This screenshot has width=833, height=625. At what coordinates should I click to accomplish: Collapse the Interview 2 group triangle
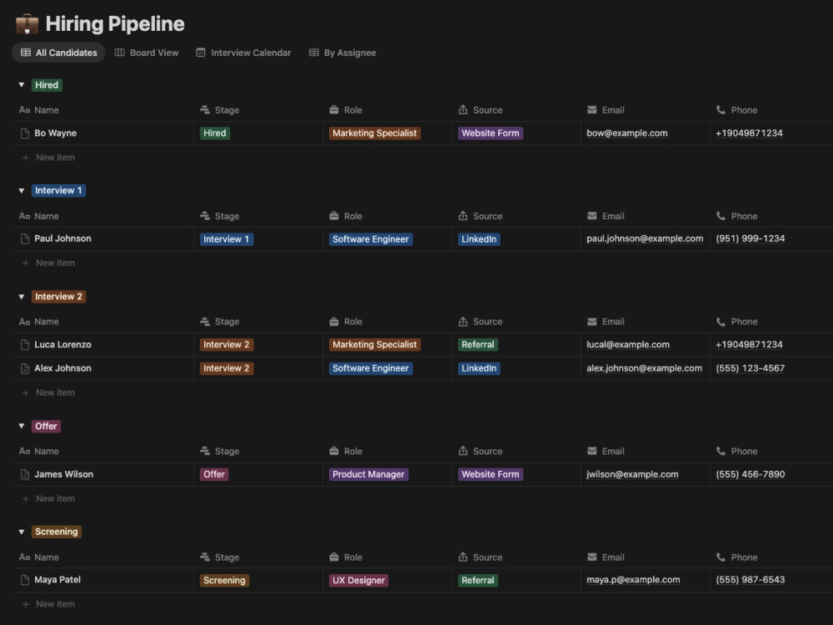pos(22,297)
